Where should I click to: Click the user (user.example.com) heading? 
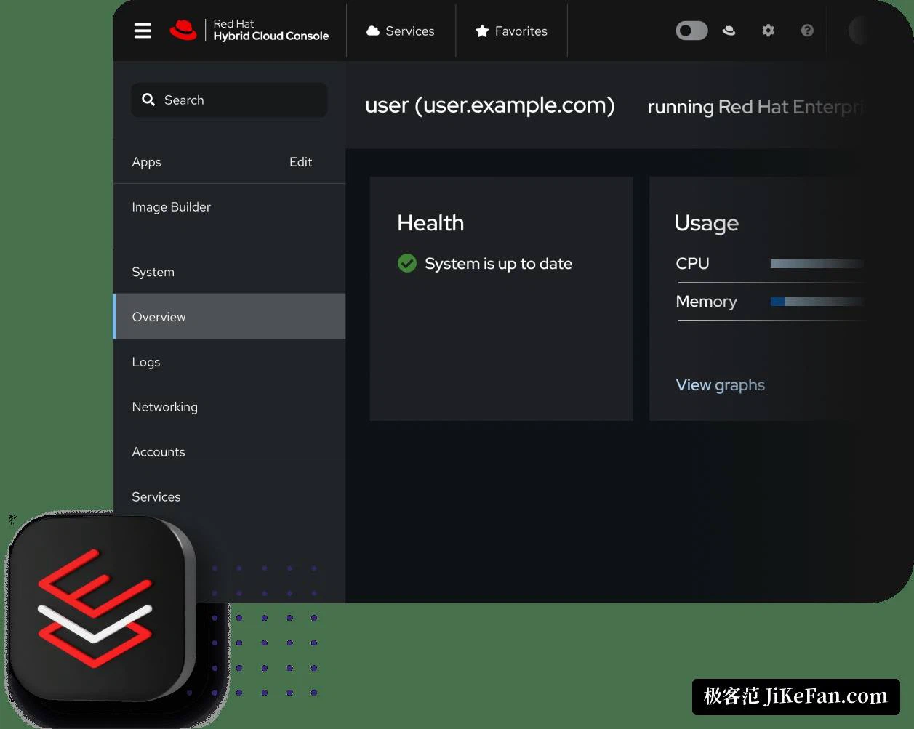pos(489,105)
